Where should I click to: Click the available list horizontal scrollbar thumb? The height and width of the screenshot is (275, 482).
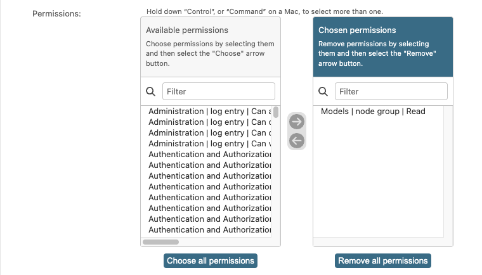click(161, 241)
